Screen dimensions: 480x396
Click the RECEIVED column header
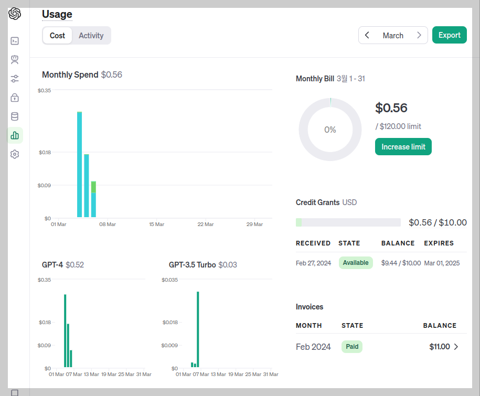(x=313, y=243)
